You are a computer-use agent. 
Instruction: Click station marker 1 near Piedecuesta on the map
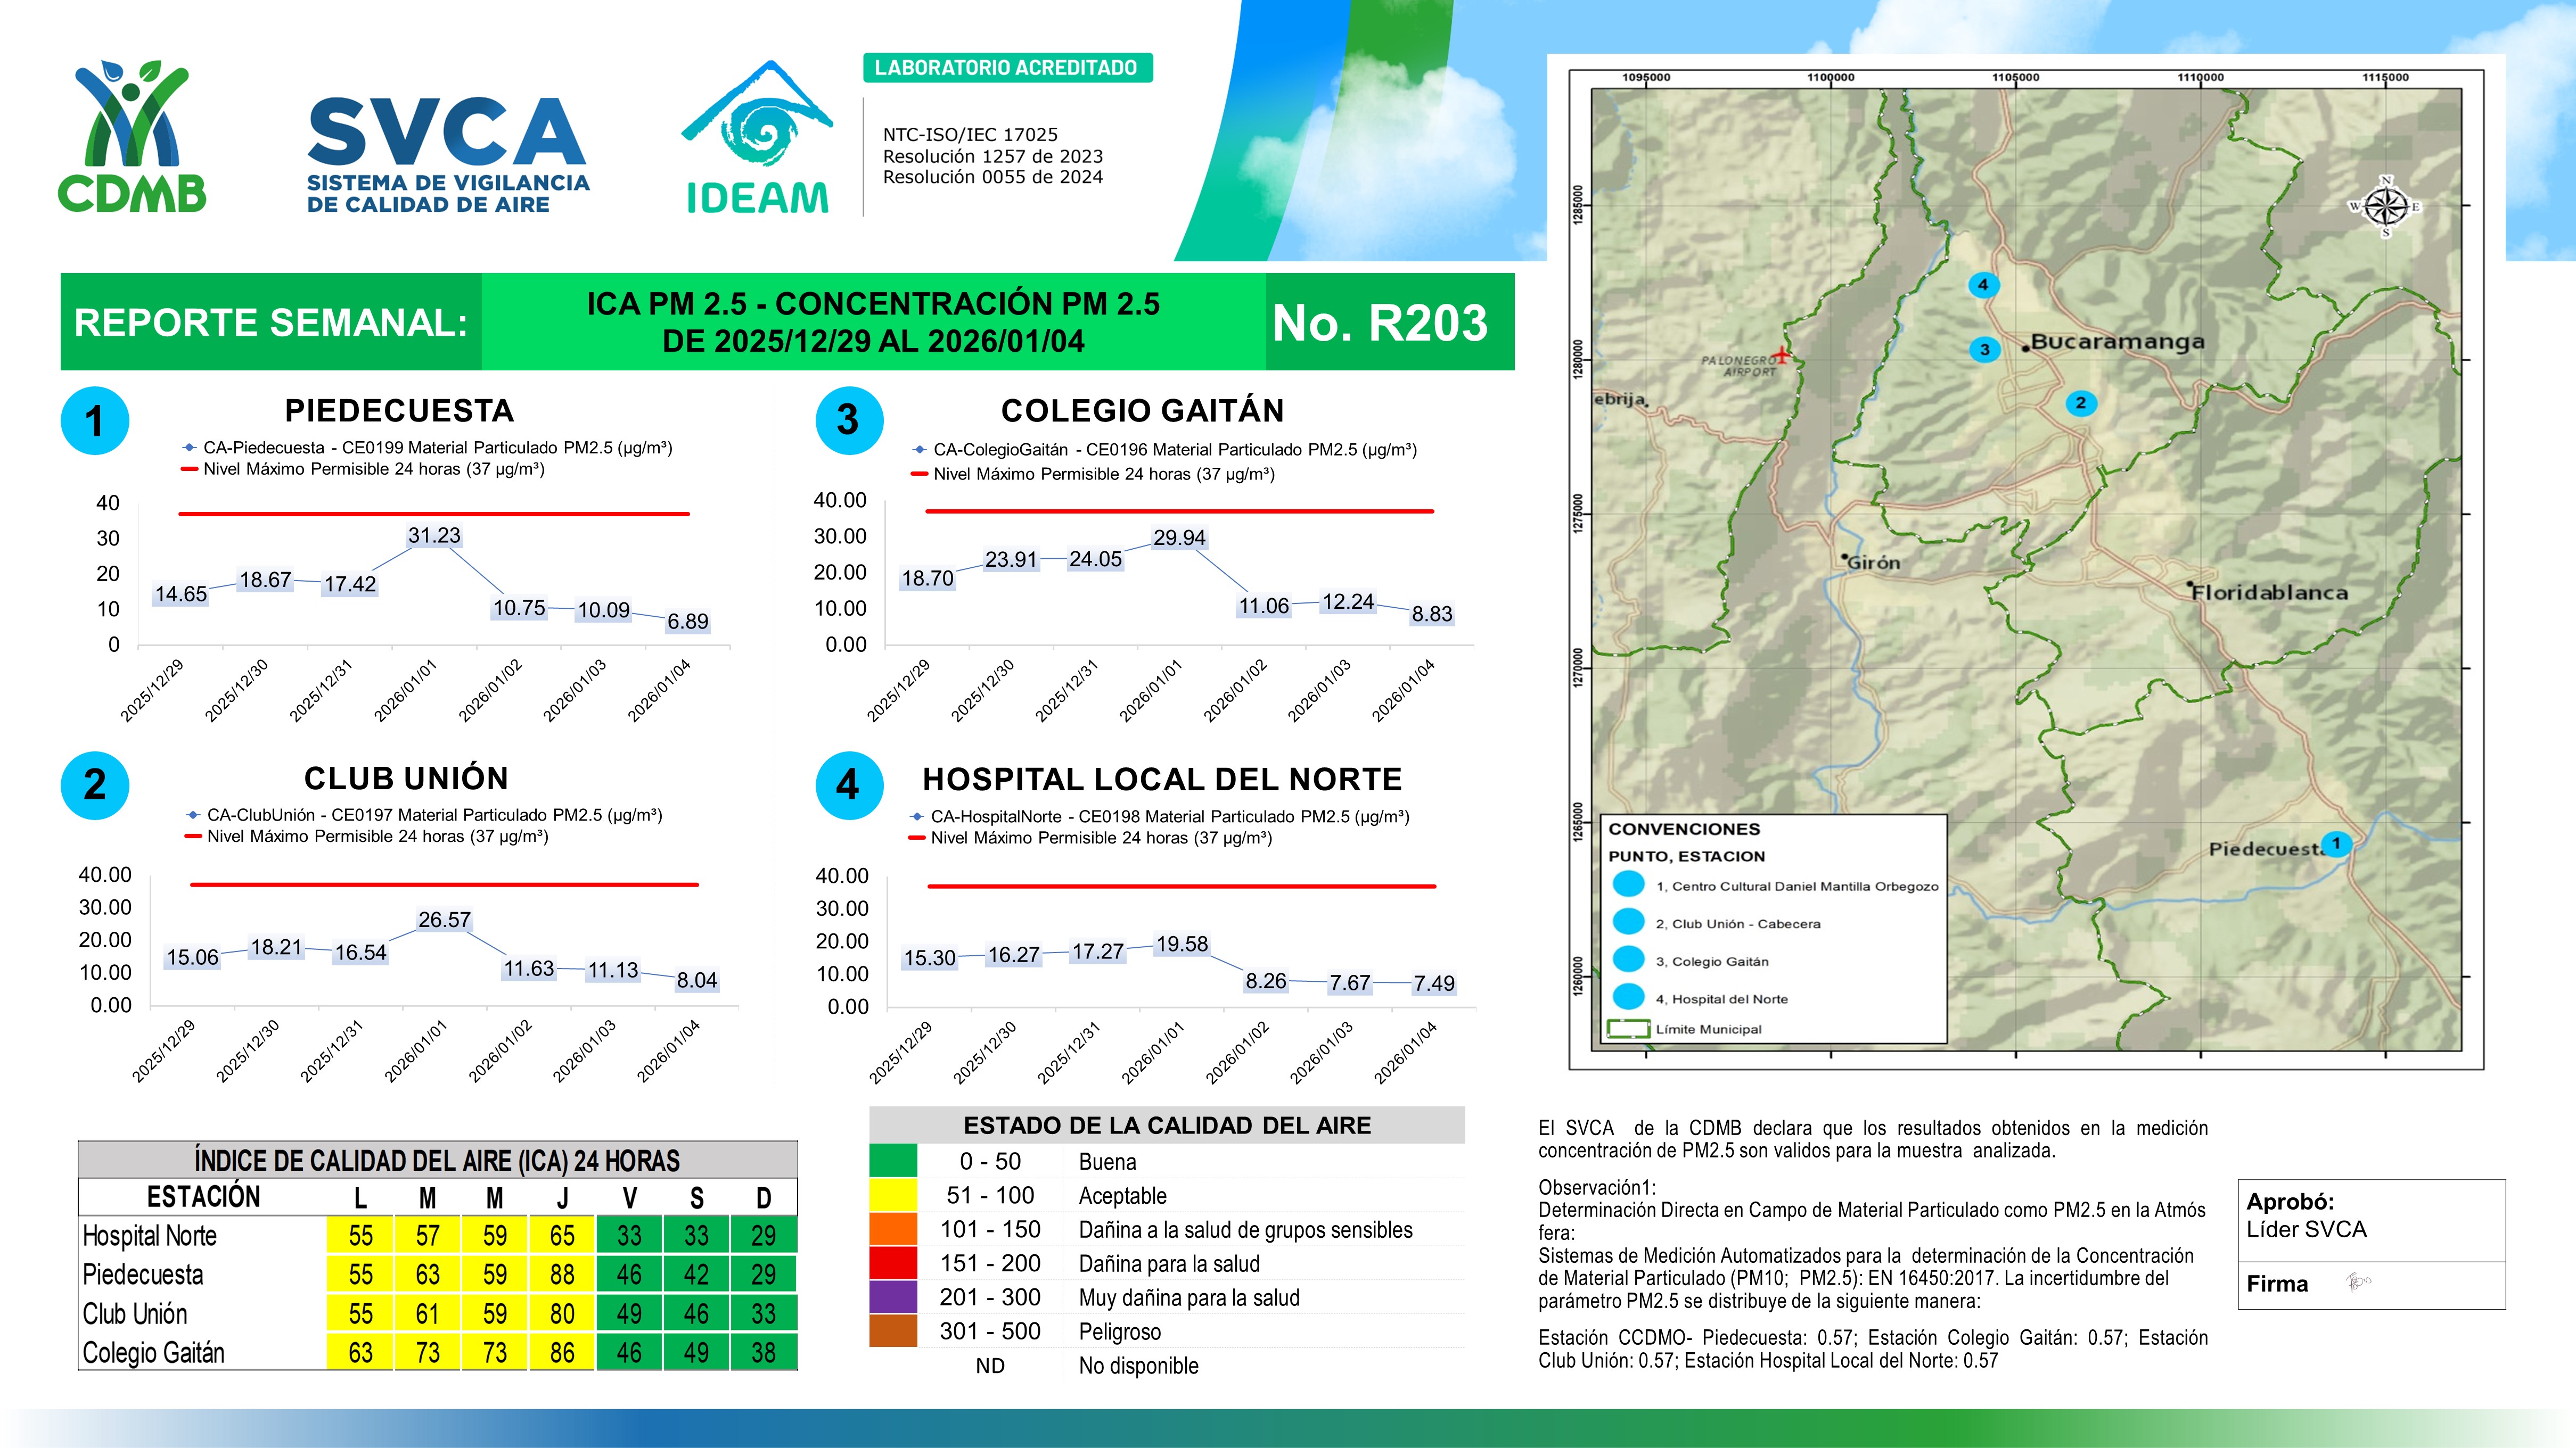pyautogui.click(x=2336, y=843)
